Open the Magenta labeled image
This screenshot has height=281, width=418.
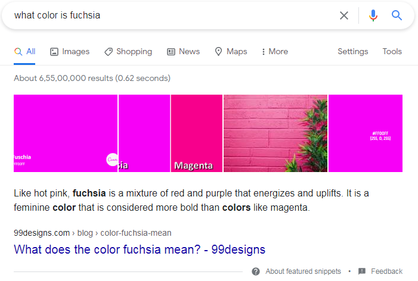point(196,133)
